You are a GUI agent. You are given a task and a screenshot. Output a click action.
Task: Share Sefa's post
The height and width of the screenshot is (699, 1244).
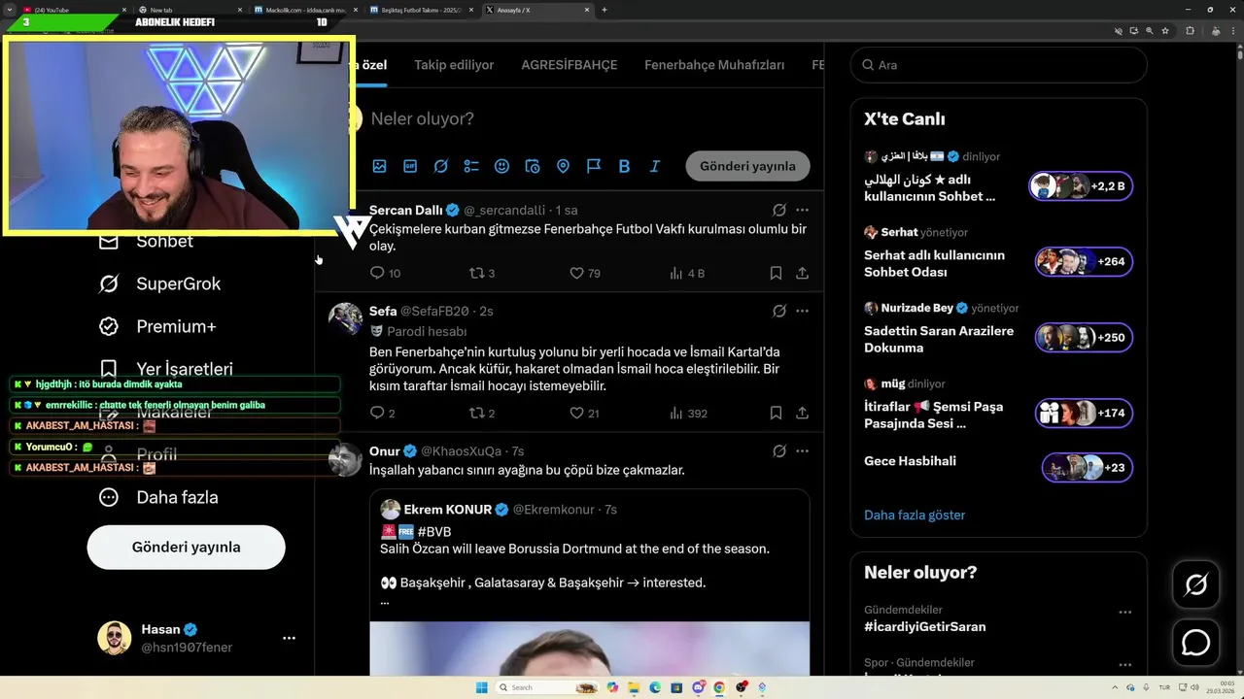click(x=803, y=413)
